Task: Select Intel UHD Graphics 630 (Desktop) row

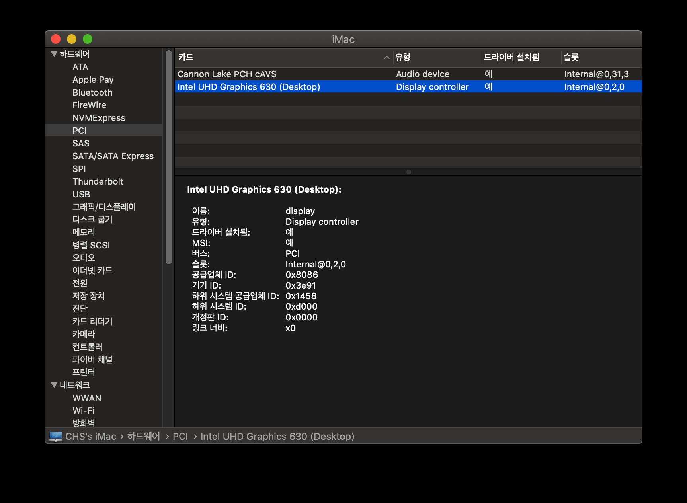Action: click(x=408, y=87)
